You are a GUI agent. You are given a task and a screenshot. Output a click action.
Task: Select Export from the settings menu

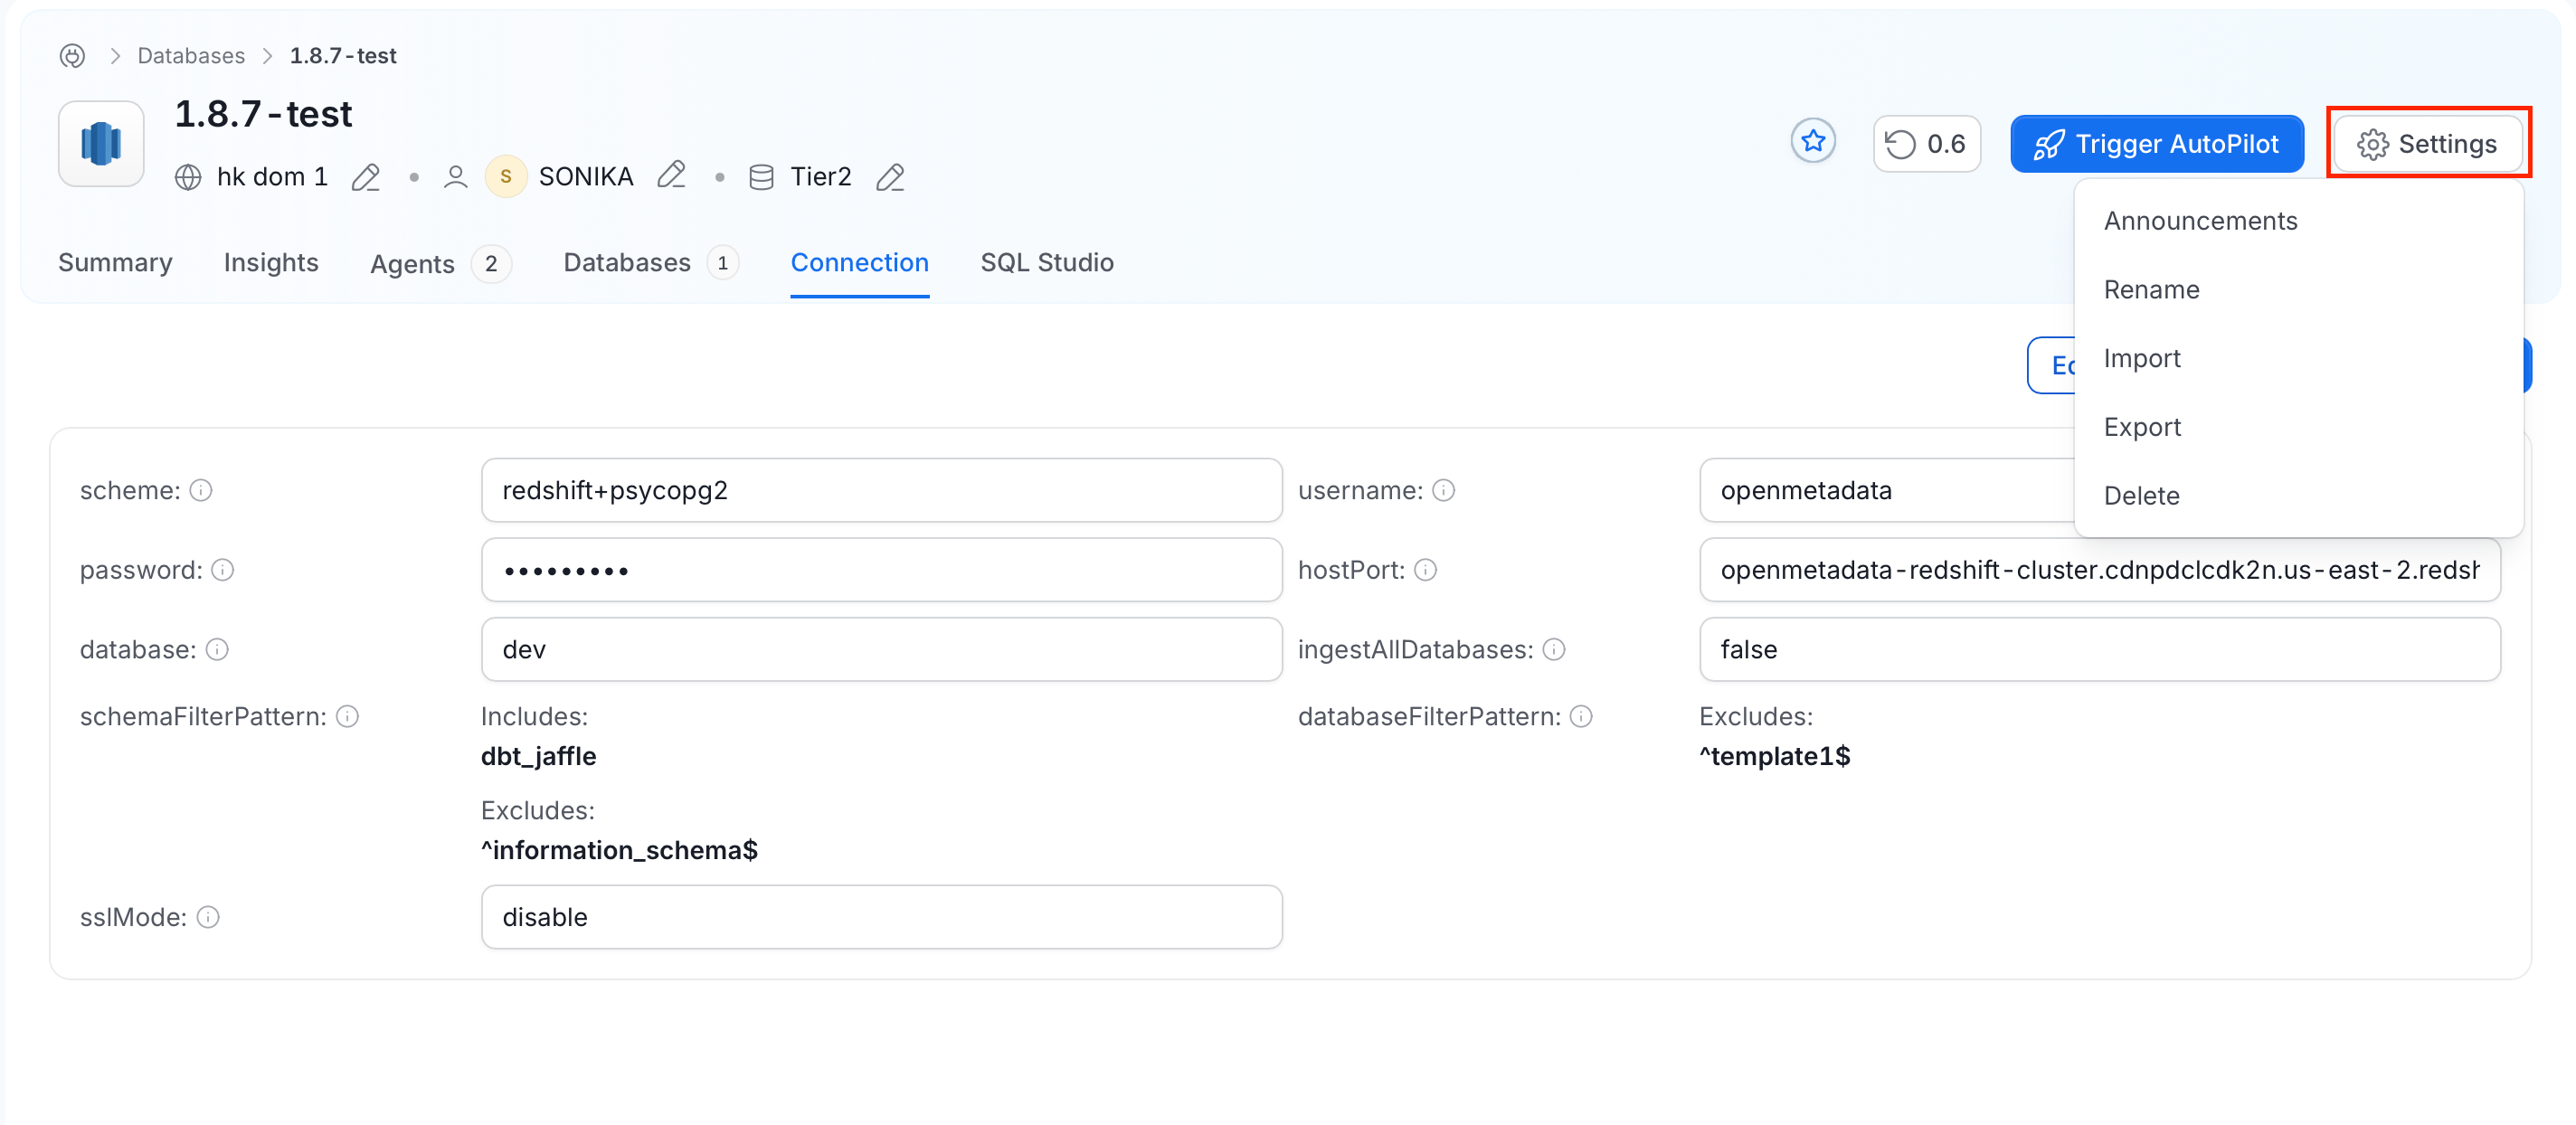click(x=2299, y=427)
